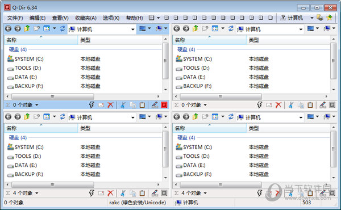This screenshot has height=210, width=341.
Task: Open the 编辑(E) menu
Action: pyautogui.click(x=38, y=18)
